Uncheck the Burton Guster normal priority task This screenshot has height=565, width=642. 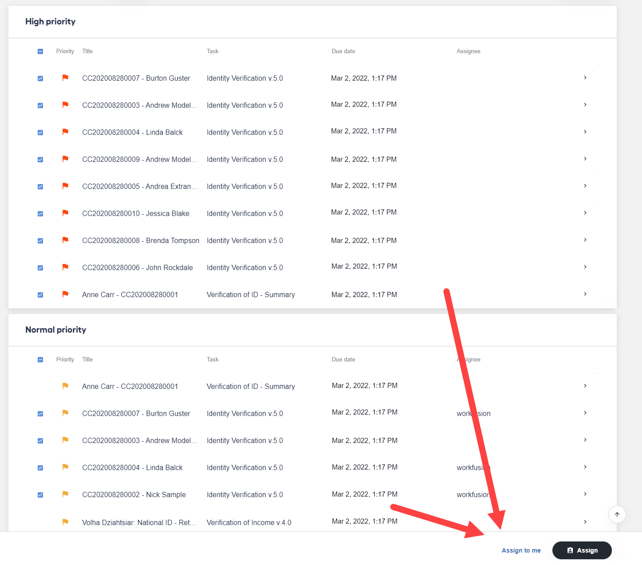[x=40, y=414]
